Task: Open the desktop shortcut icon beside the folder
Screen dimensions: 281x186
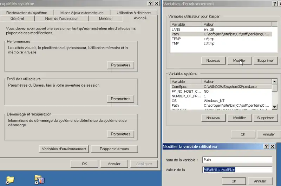Action: (40, 180)
